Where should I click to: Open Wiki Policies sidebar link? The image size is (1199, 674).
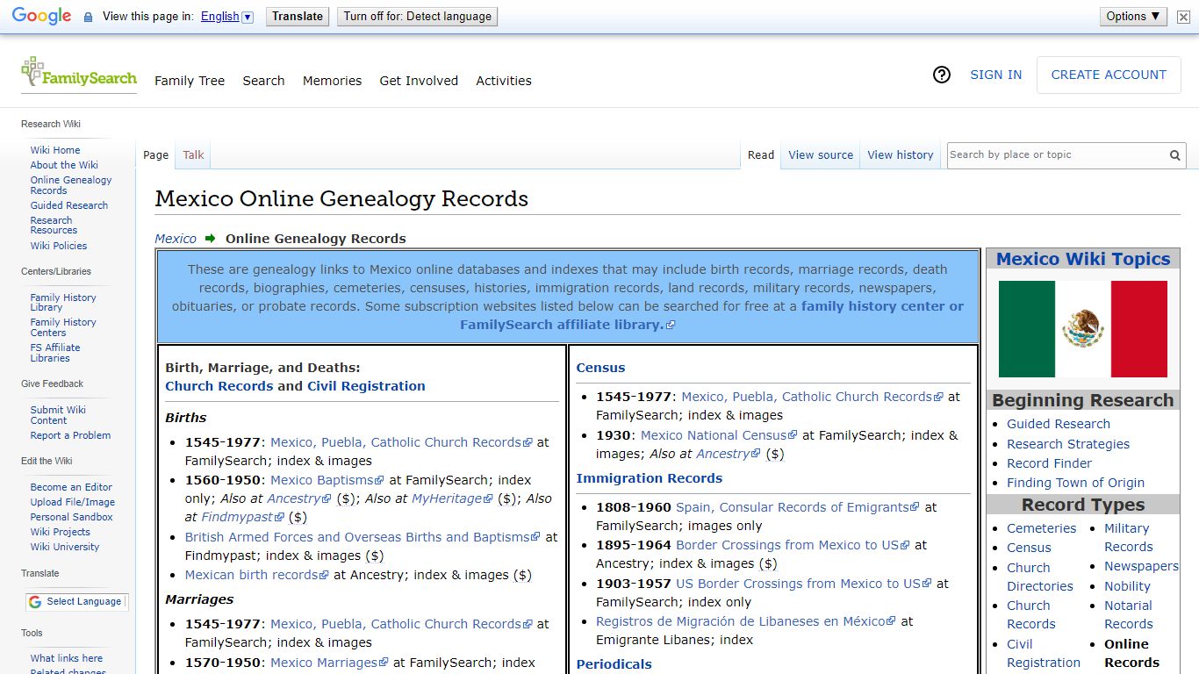(x=59, y=246)
